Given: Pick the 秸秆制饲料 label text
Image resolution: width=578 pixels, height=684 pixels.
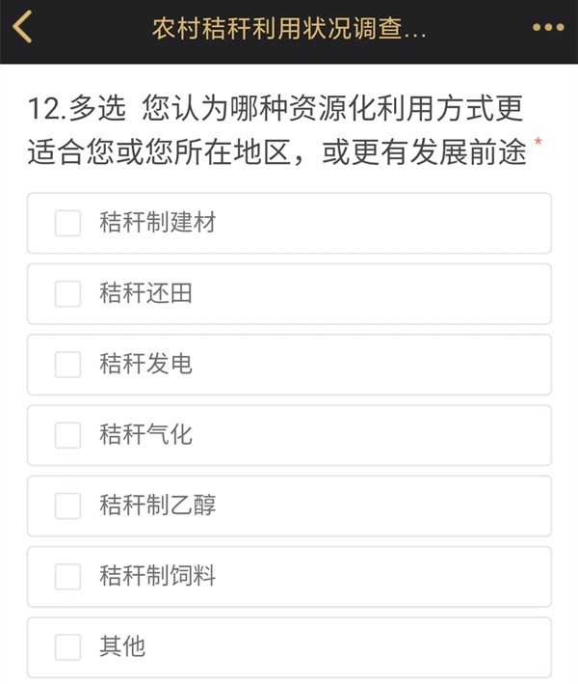Looking at the screenshot, I should tap(157, 576).
